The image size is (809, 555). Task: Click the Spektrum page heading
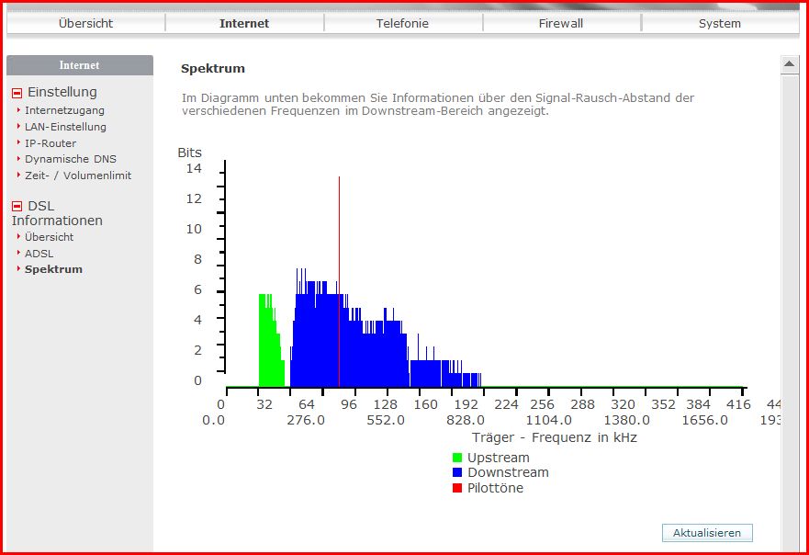[212, 69]
